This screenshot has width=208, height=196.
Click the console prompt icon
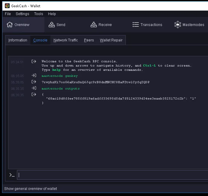(x=12, y=175)
